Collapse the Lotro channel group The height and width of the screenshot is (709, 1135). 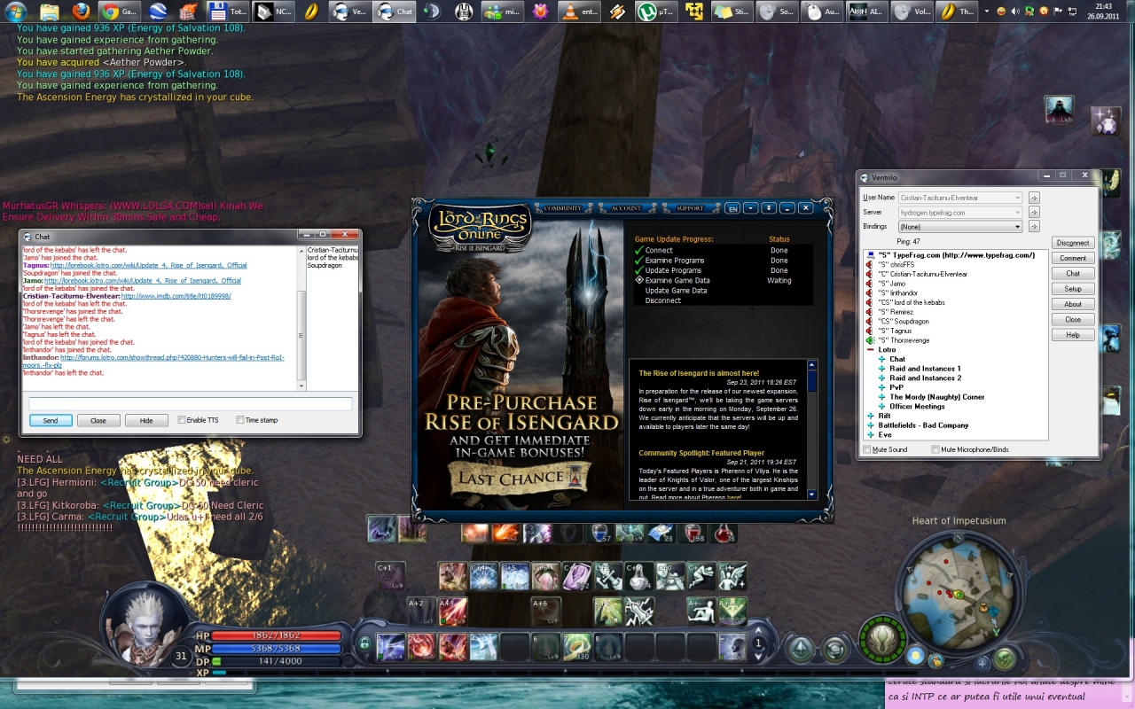870,350
